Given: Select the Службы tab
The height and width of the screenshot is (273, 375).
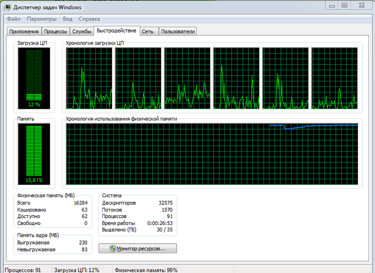Looking at the screenshot, I should (x=82, y=32).
